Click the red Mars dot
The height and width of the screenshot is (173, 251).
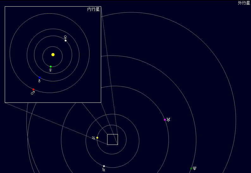coord(33,90)
